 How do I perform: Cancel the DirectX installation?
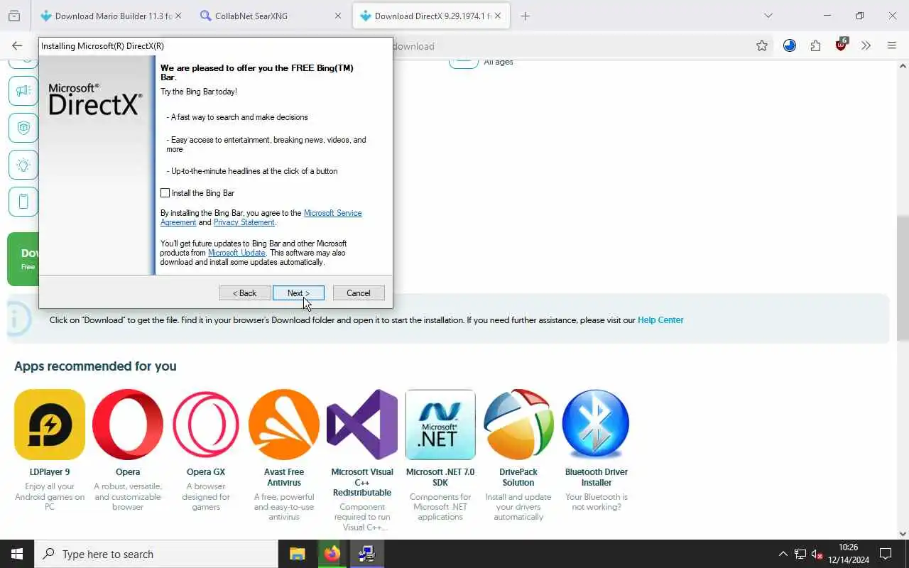(359, 293)
